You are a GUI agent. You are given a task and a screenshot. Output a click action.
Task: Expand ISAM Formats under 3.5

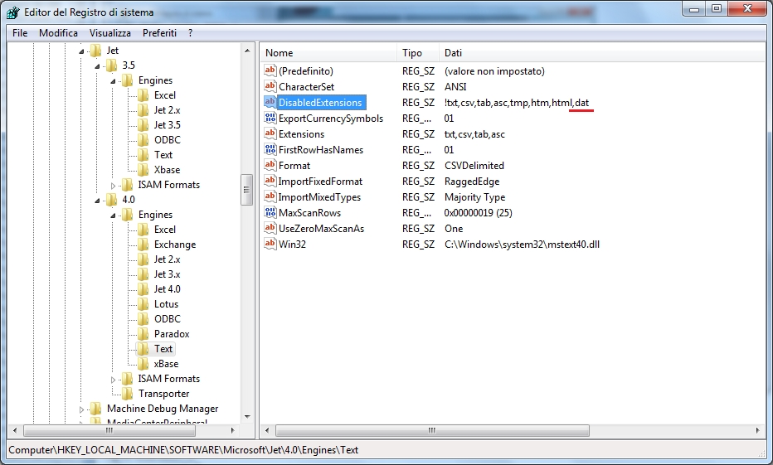pos(113,185)
